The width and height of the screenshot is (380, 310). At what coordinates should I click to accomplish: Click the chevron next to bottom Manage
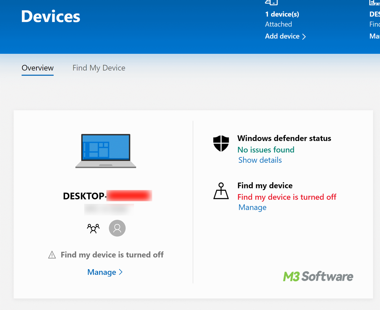(121, 272)
